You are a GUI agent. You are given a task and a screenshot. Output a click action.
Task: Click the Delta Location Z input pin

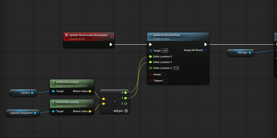(150, 68)
